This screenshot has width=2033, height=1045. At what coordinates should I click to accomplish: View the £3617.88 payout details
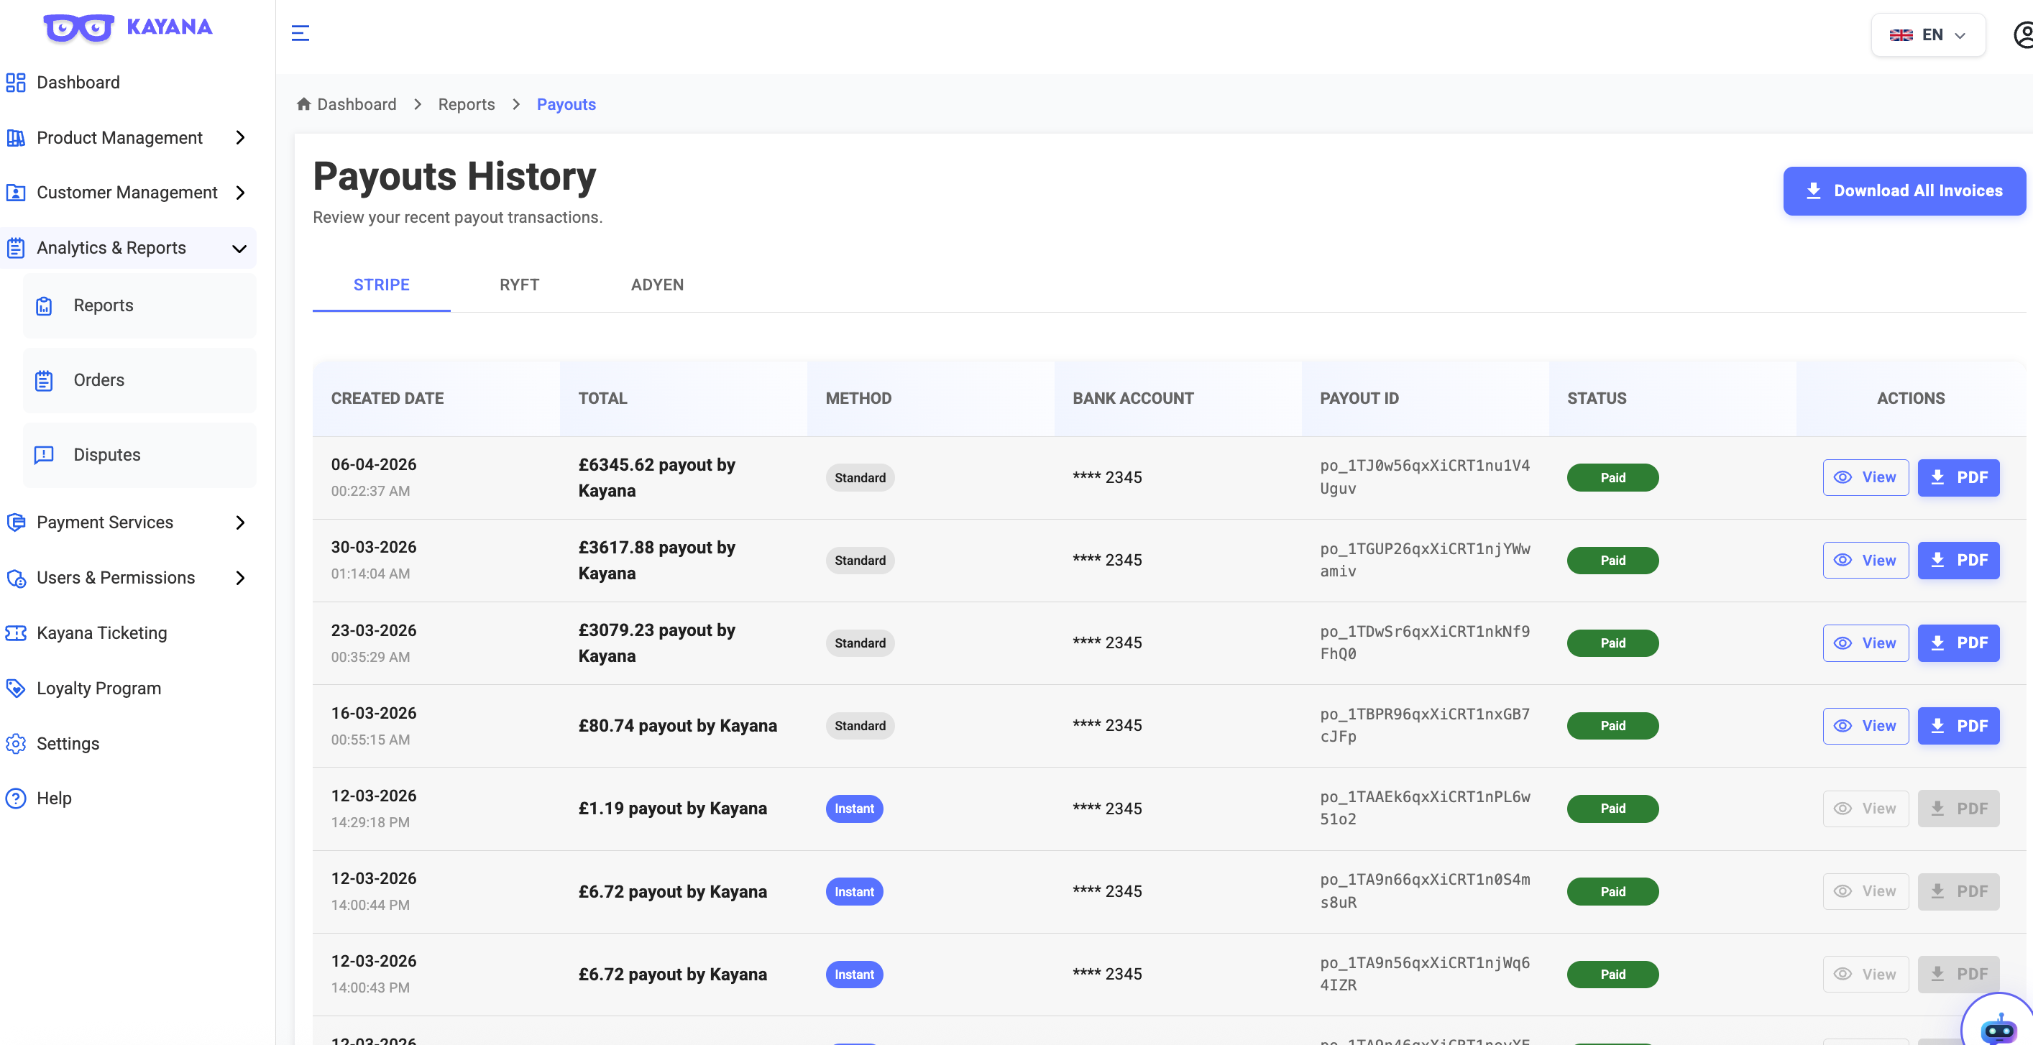click(1866, 561)
